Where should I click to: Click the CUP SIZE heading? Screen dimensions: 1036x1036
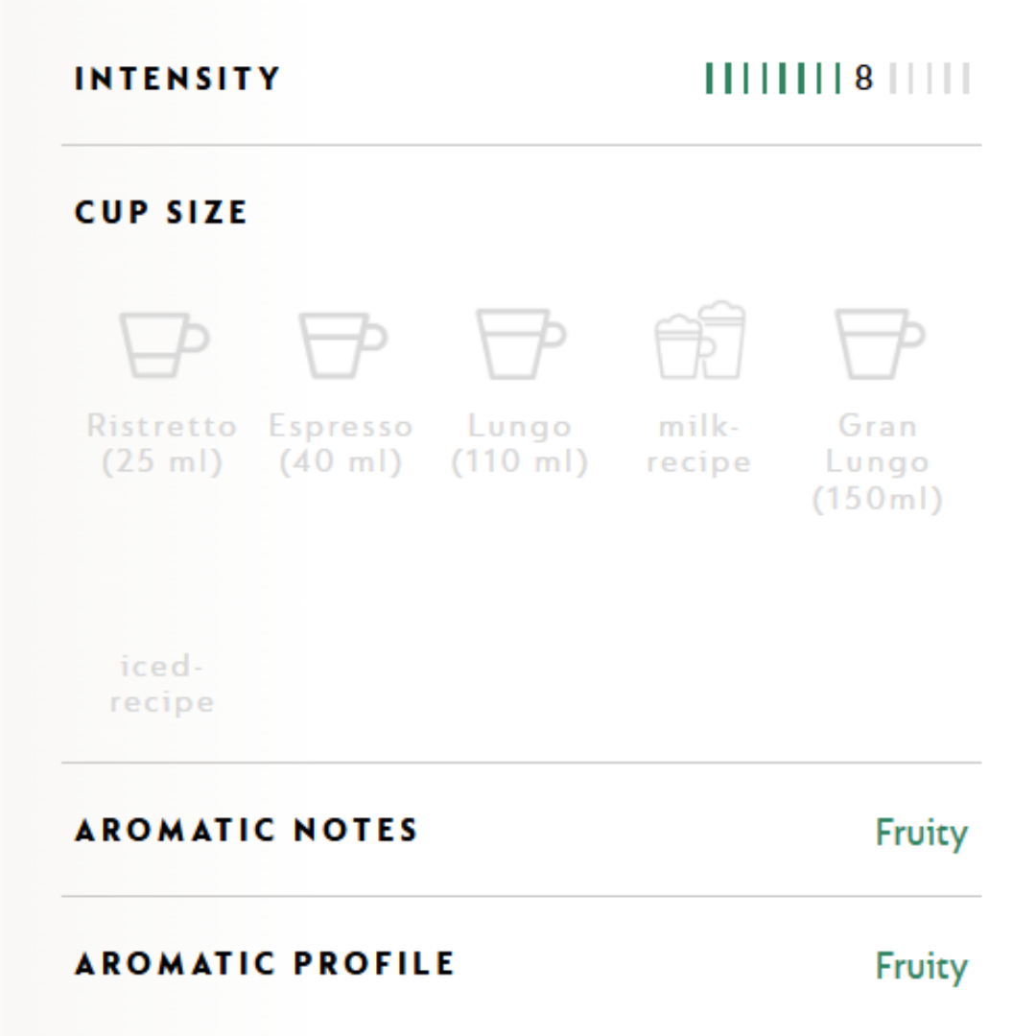pyautogui.click(x=161, y=212)
